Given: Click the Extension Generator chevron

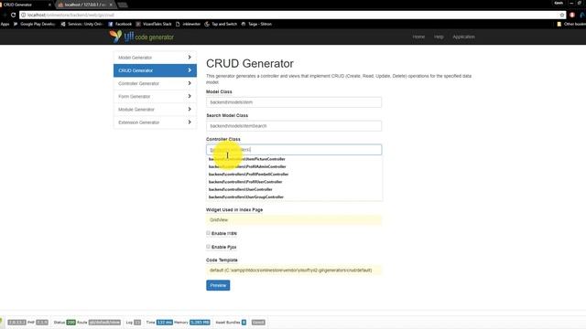Looking at the screenshot, I should (x=190, y=122).
